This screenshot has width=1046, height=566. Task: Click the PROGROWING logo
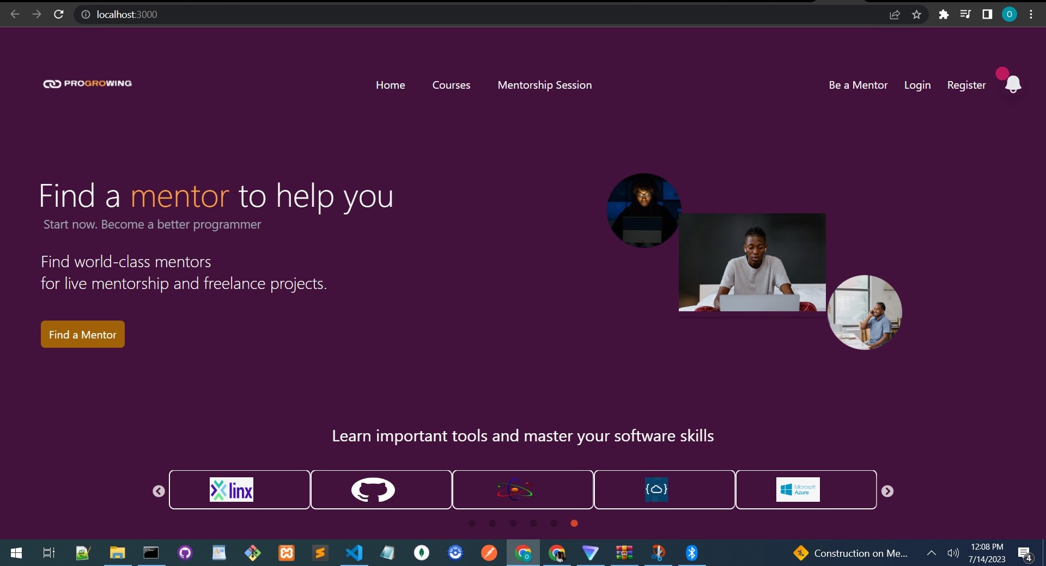coord(87,83)
